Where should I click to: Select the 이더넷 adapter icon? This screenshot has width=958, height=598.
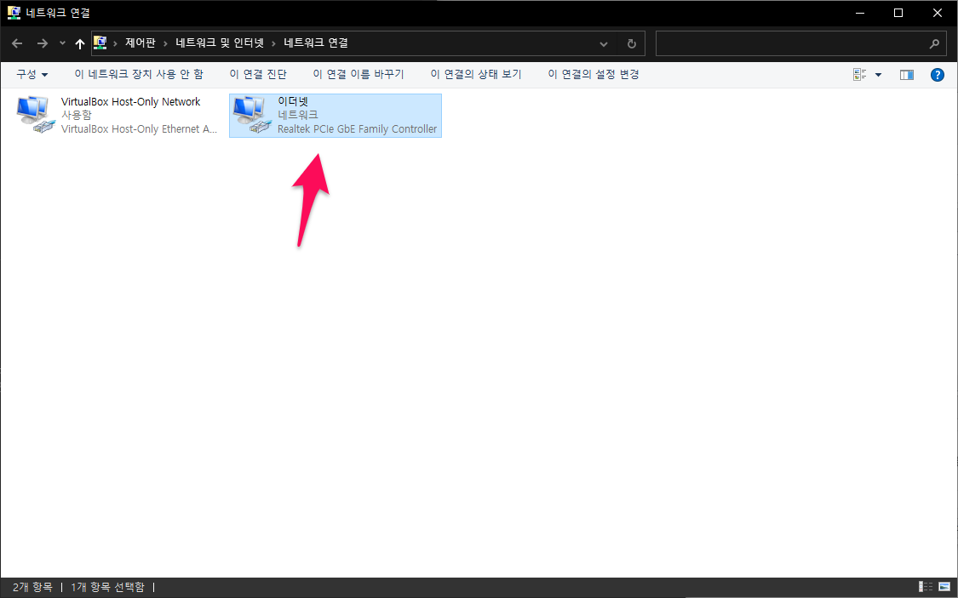coord(252,114)
